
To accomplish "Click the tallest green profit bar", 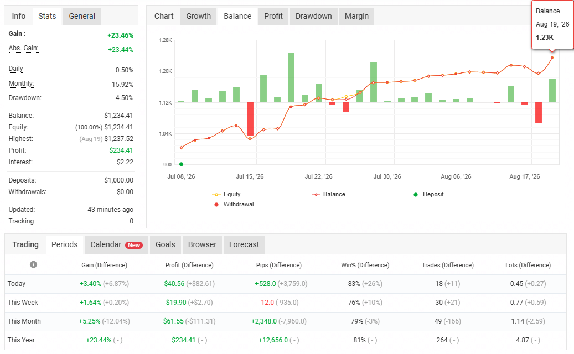I will [291, 77].
